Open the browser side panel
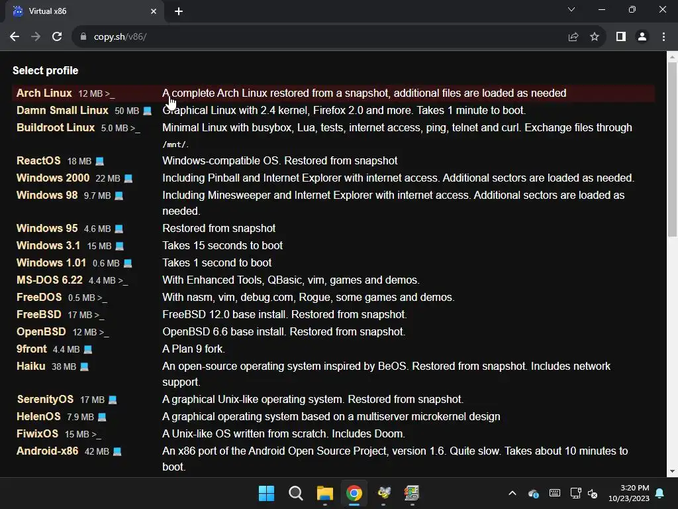This screenshot has height=509, width=678. (621, 37)
